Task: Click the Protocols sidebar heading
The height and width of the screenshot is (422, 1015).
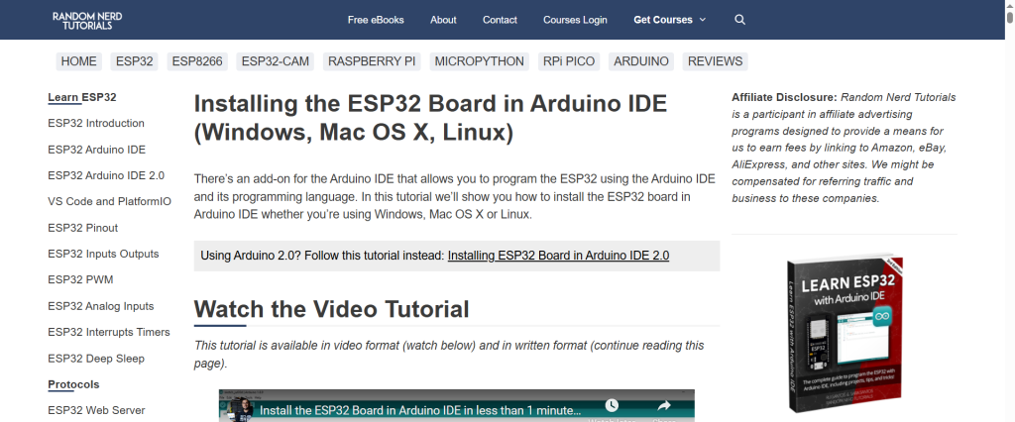Action: (73, 384)
